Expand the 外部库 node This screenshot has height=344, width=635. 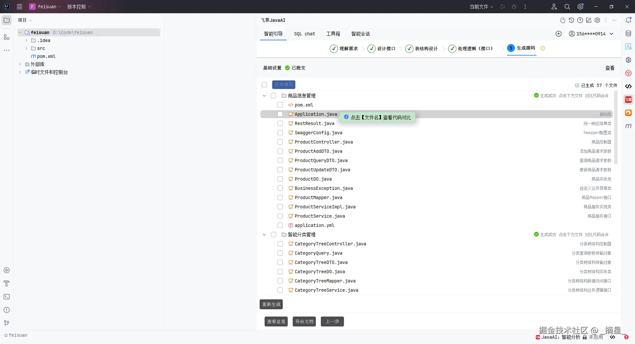(20, 64)
